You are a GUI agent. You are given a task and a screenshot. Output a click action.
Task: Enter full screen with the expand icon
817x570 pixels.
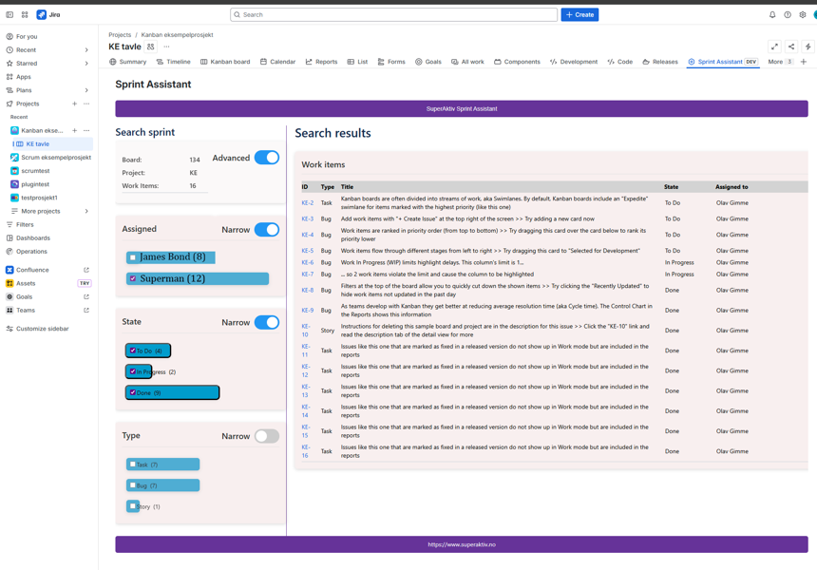click(774, 47)
